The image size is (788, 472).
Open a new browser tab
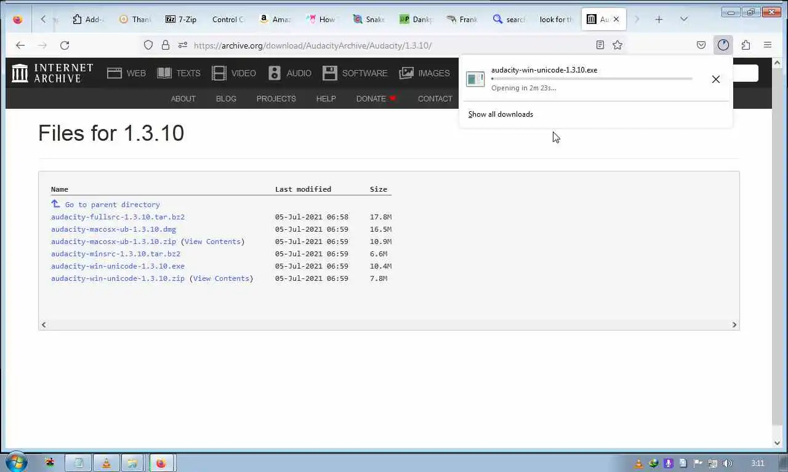659,19
